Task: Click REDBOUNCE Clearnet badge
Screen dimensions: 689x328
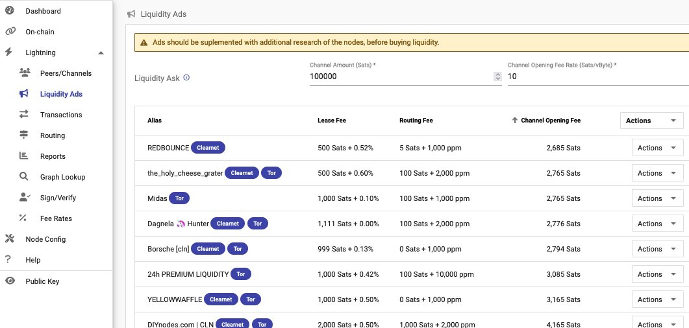Action: [208, 148]
